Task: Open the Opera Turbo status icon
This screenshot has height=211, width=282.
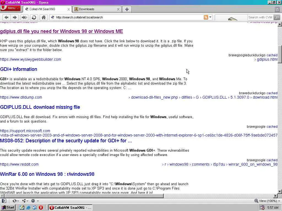Action: coord(33,201)
